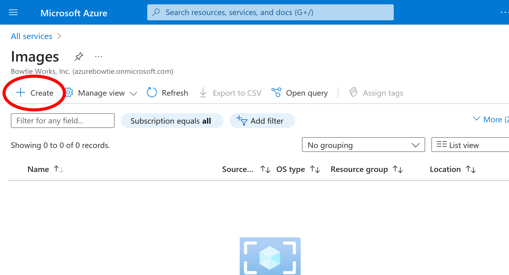The image size is (509, 275).
Task: Click the Showing 0 to 0 records text
Action: tap(60, 145)
